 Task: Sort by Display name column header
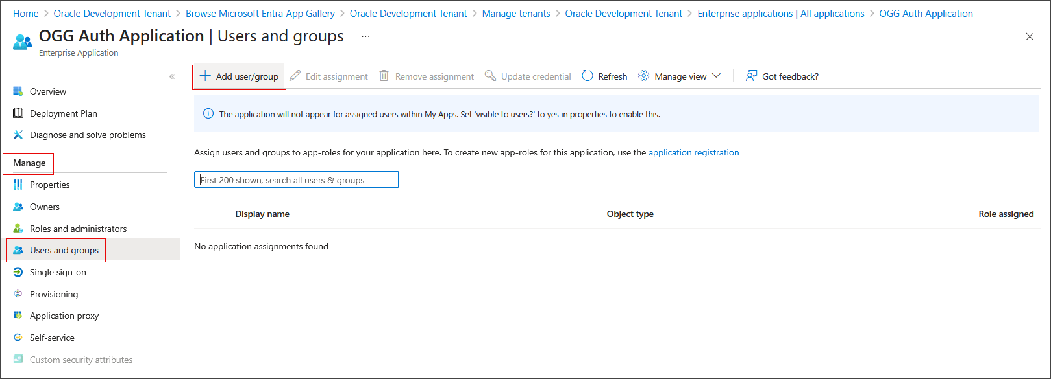click(x=262, y=214)
